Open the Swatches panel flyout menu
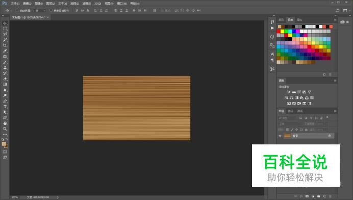Viewport: 353px width, 200px height. (x=335, y=20)
